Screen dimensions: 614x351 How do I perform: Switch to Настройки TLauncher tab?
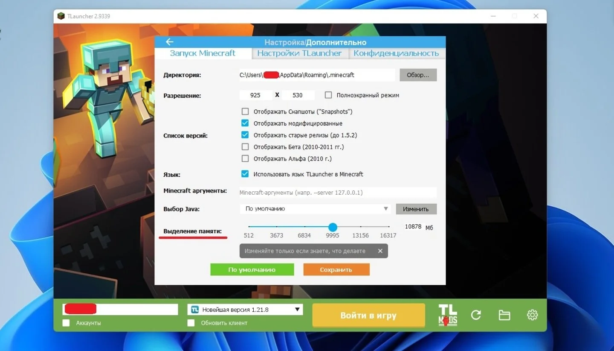pyautogui.click(x=299, y=53)
